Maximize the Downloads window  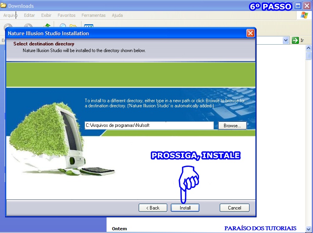[x=298, y=6]
